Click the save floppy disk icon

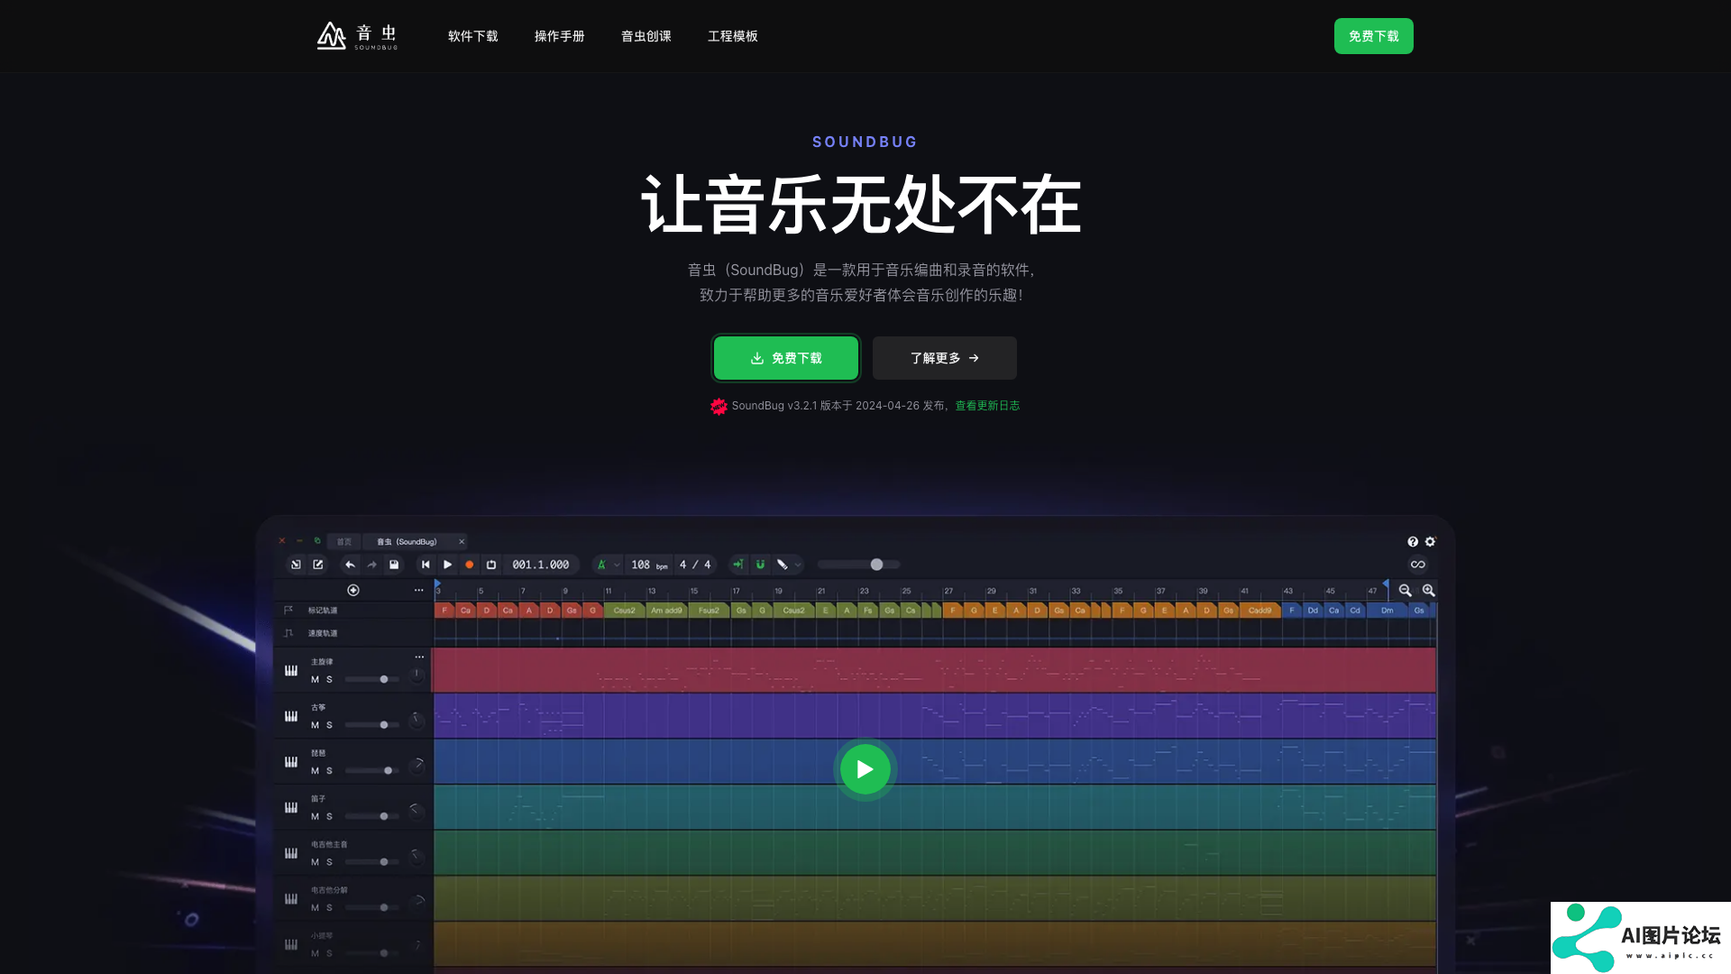pos(394,565)
